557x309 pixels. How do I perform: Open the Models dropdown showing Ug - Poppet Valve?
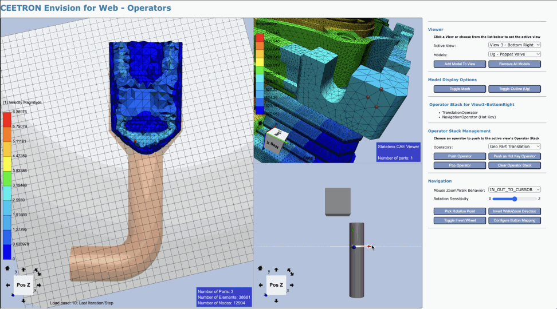pos(514,54)
